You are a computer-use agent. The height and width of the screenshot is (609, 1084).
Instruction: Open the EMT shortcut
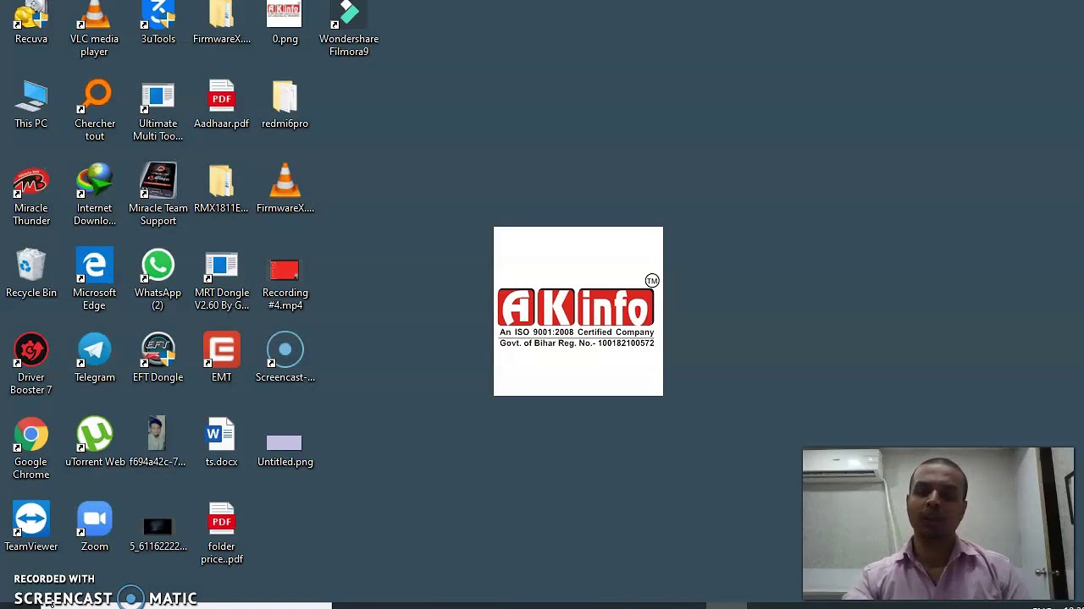click(221, 359)
